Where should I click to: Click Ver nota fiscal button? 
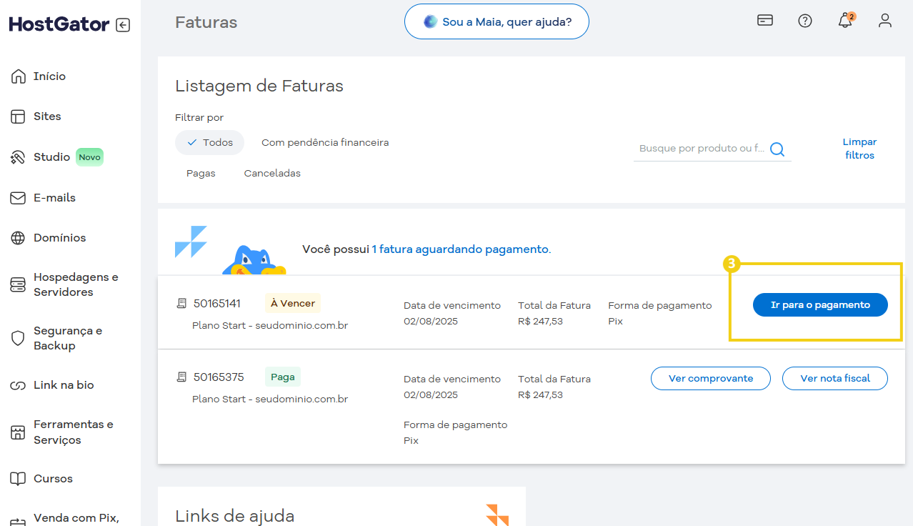(x=835, y=379)
